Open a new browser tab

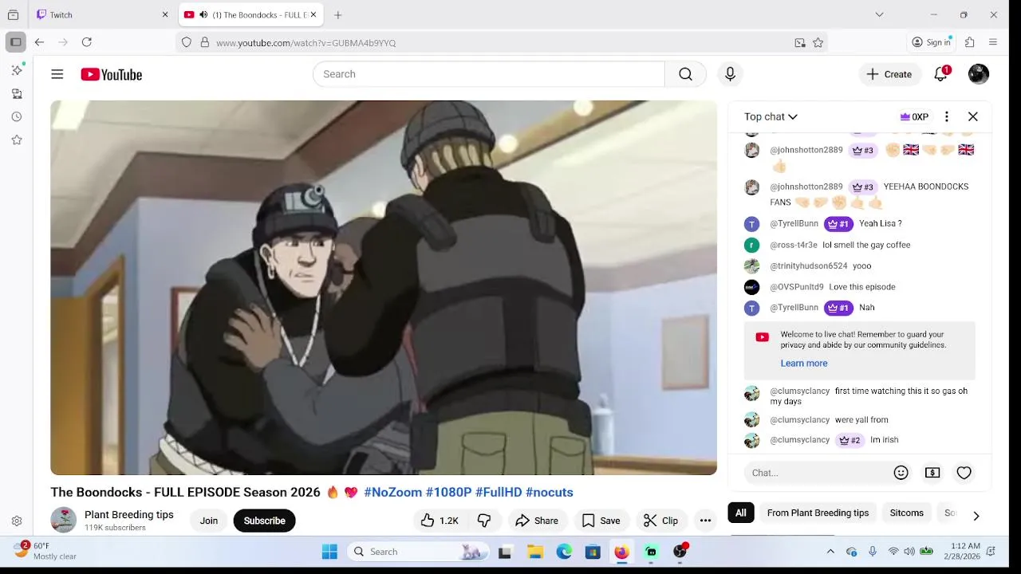338,14
